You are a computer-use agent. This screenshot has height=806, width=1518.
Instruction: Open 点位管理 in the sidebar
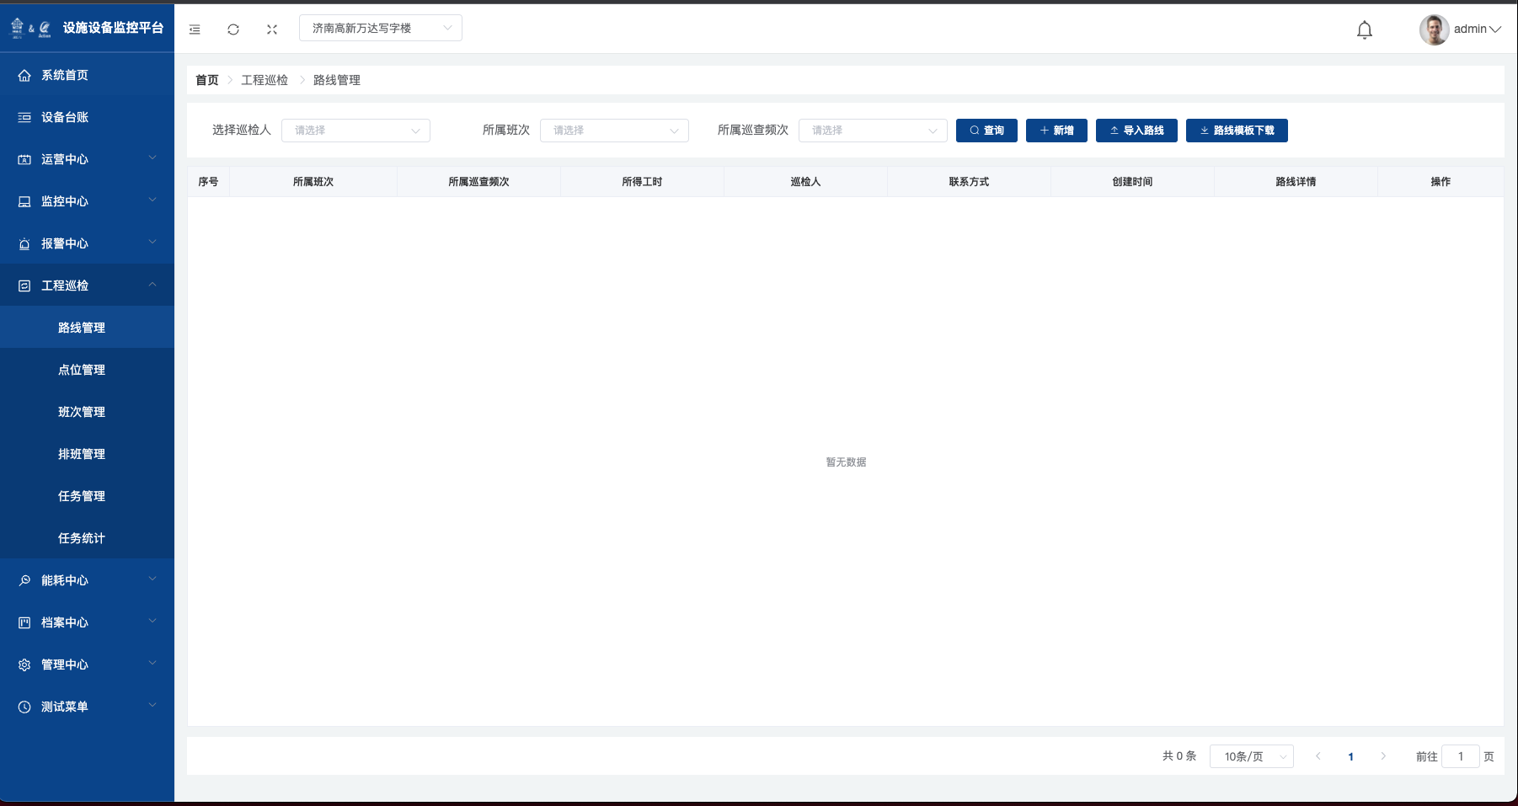(x=82, y=370)
